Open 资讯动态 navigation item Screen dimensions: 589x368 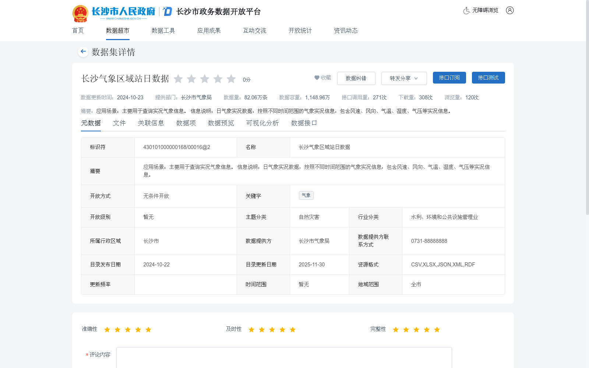pos(346,31)
